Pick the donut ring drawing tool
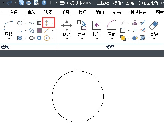Screen dimensions: 164x127 click(39, 38)
